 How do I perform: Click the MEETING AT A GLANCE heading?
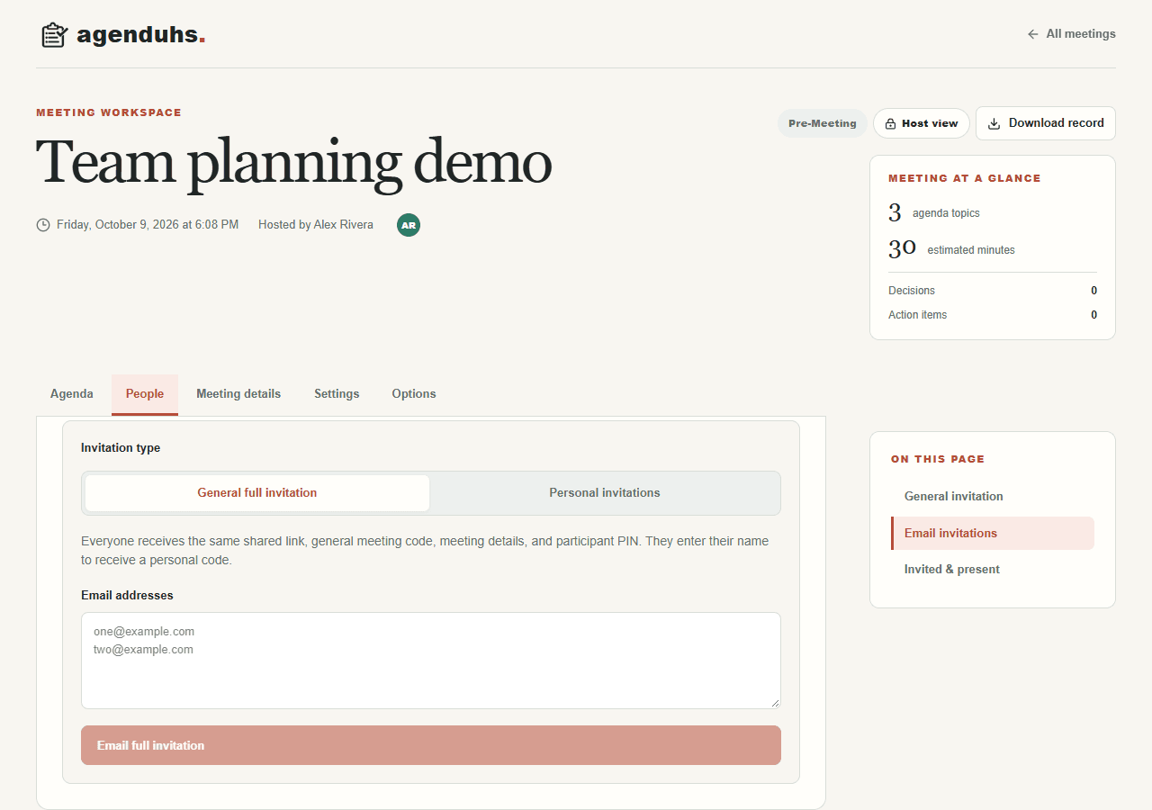[x=965, y=178]
